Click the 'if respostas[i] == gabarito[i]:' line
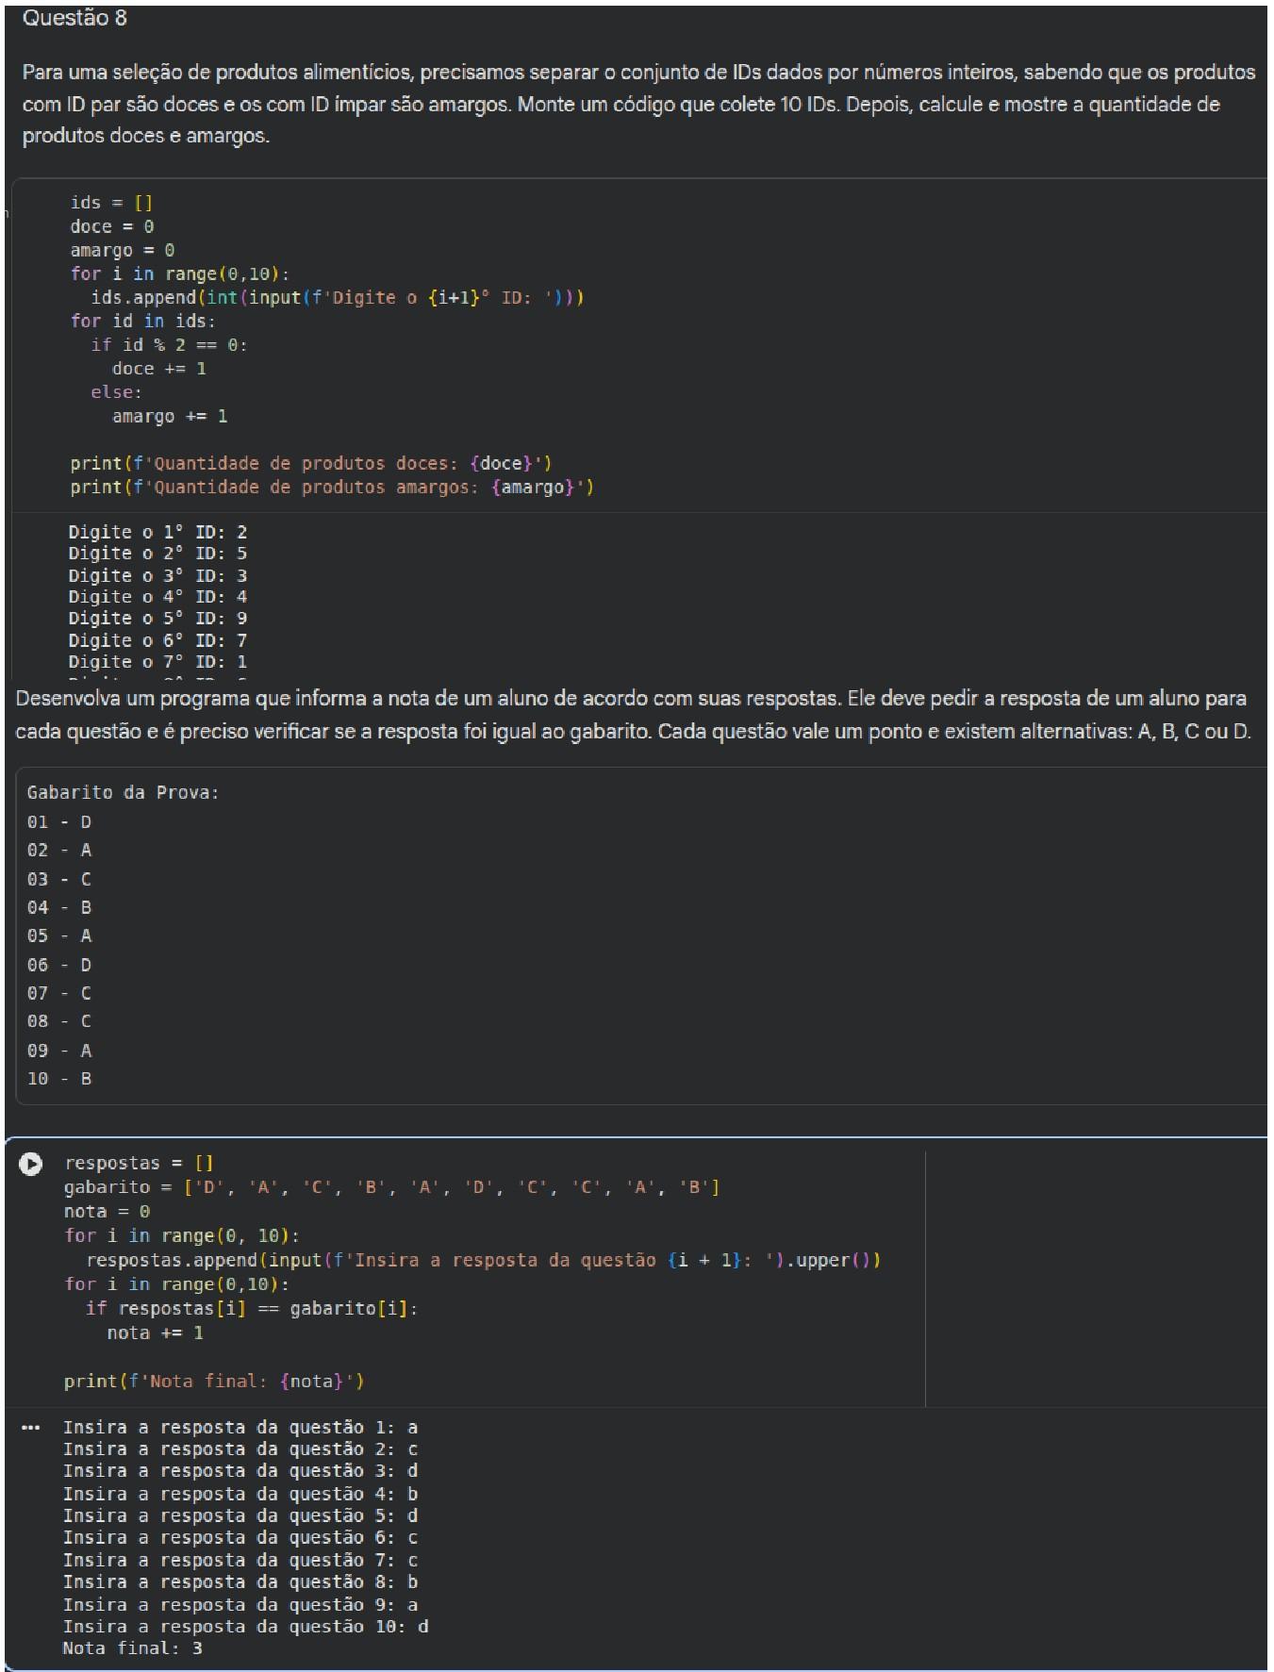 tap(252, 1309)
